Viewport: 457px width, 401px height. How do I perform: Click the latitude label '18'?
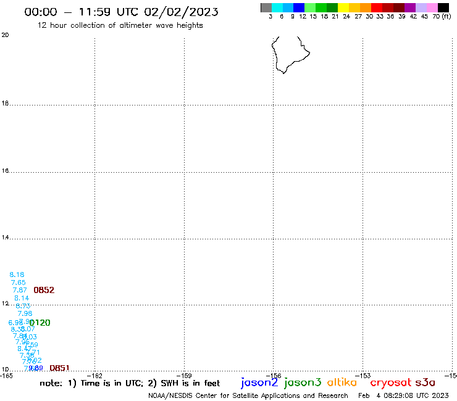click(x=5, y=104)
